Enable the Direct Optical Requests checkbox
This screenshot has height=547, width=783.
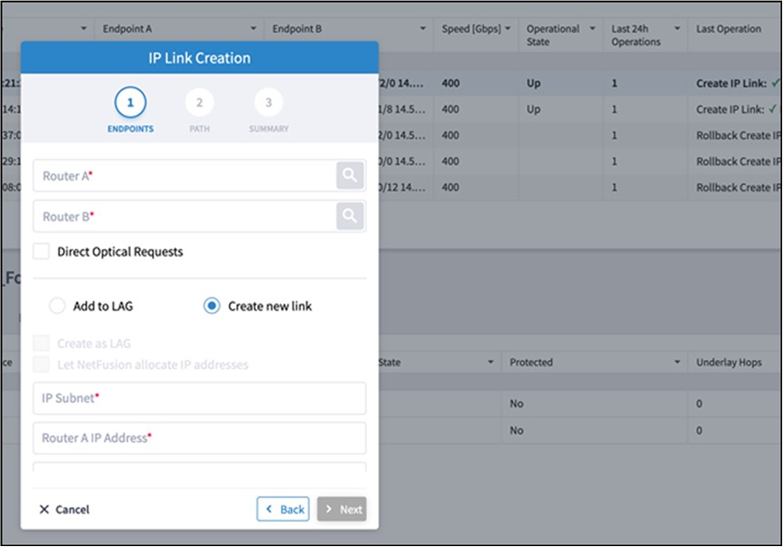point(40,251)
